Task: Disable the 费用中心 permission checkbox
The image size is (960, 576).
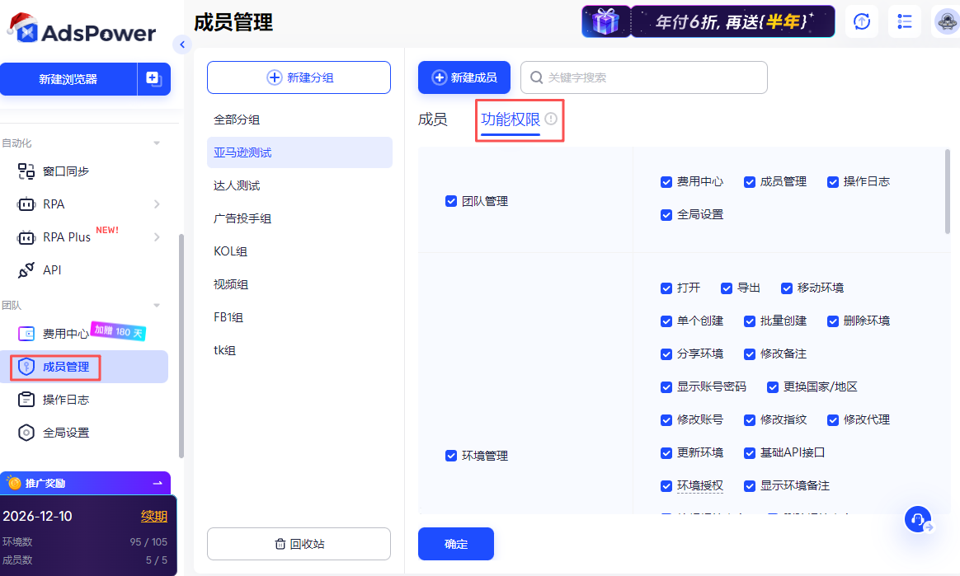Action: (666, 182)
